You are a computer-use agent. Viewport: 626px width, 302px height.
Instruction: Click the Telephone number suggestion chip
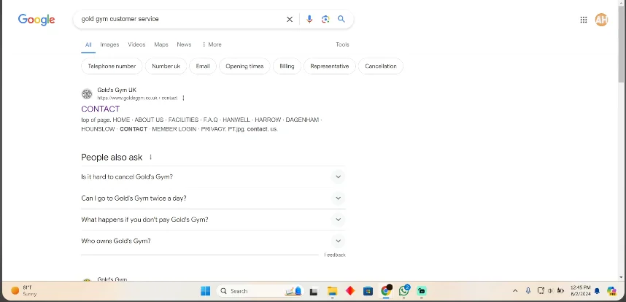(112, 66)
